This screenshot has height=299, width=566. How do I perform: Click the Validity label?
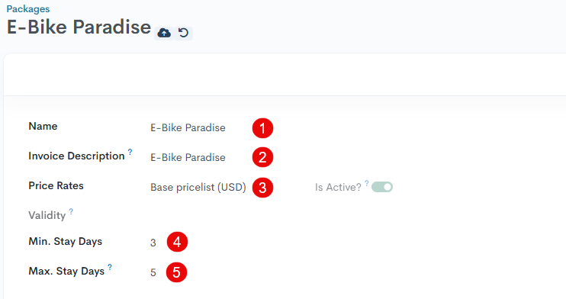tap(47, 216)
